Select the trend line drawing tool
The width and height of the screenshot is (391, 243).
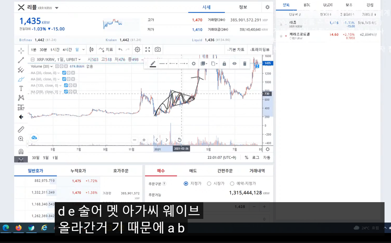click(x=21, y=60)
